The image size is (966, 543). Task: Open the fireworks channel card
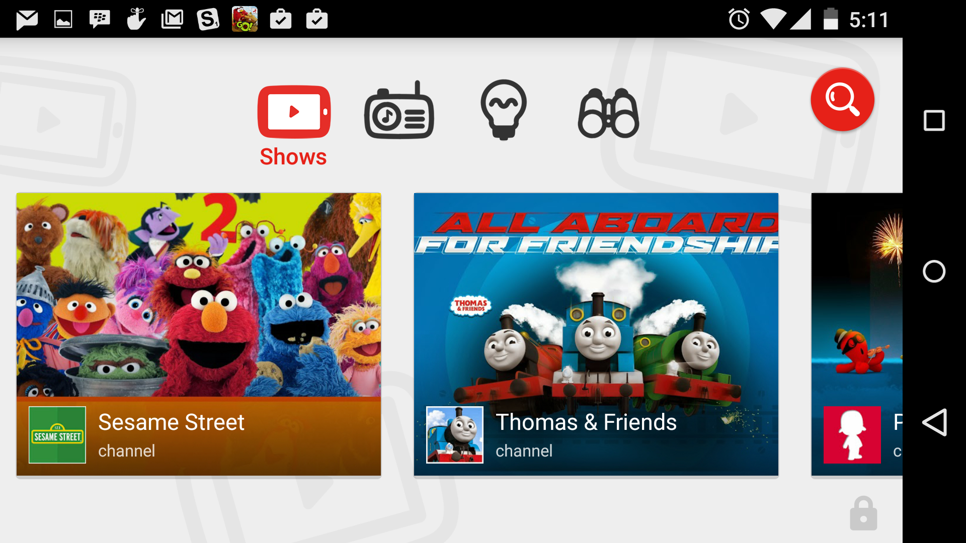857,334
